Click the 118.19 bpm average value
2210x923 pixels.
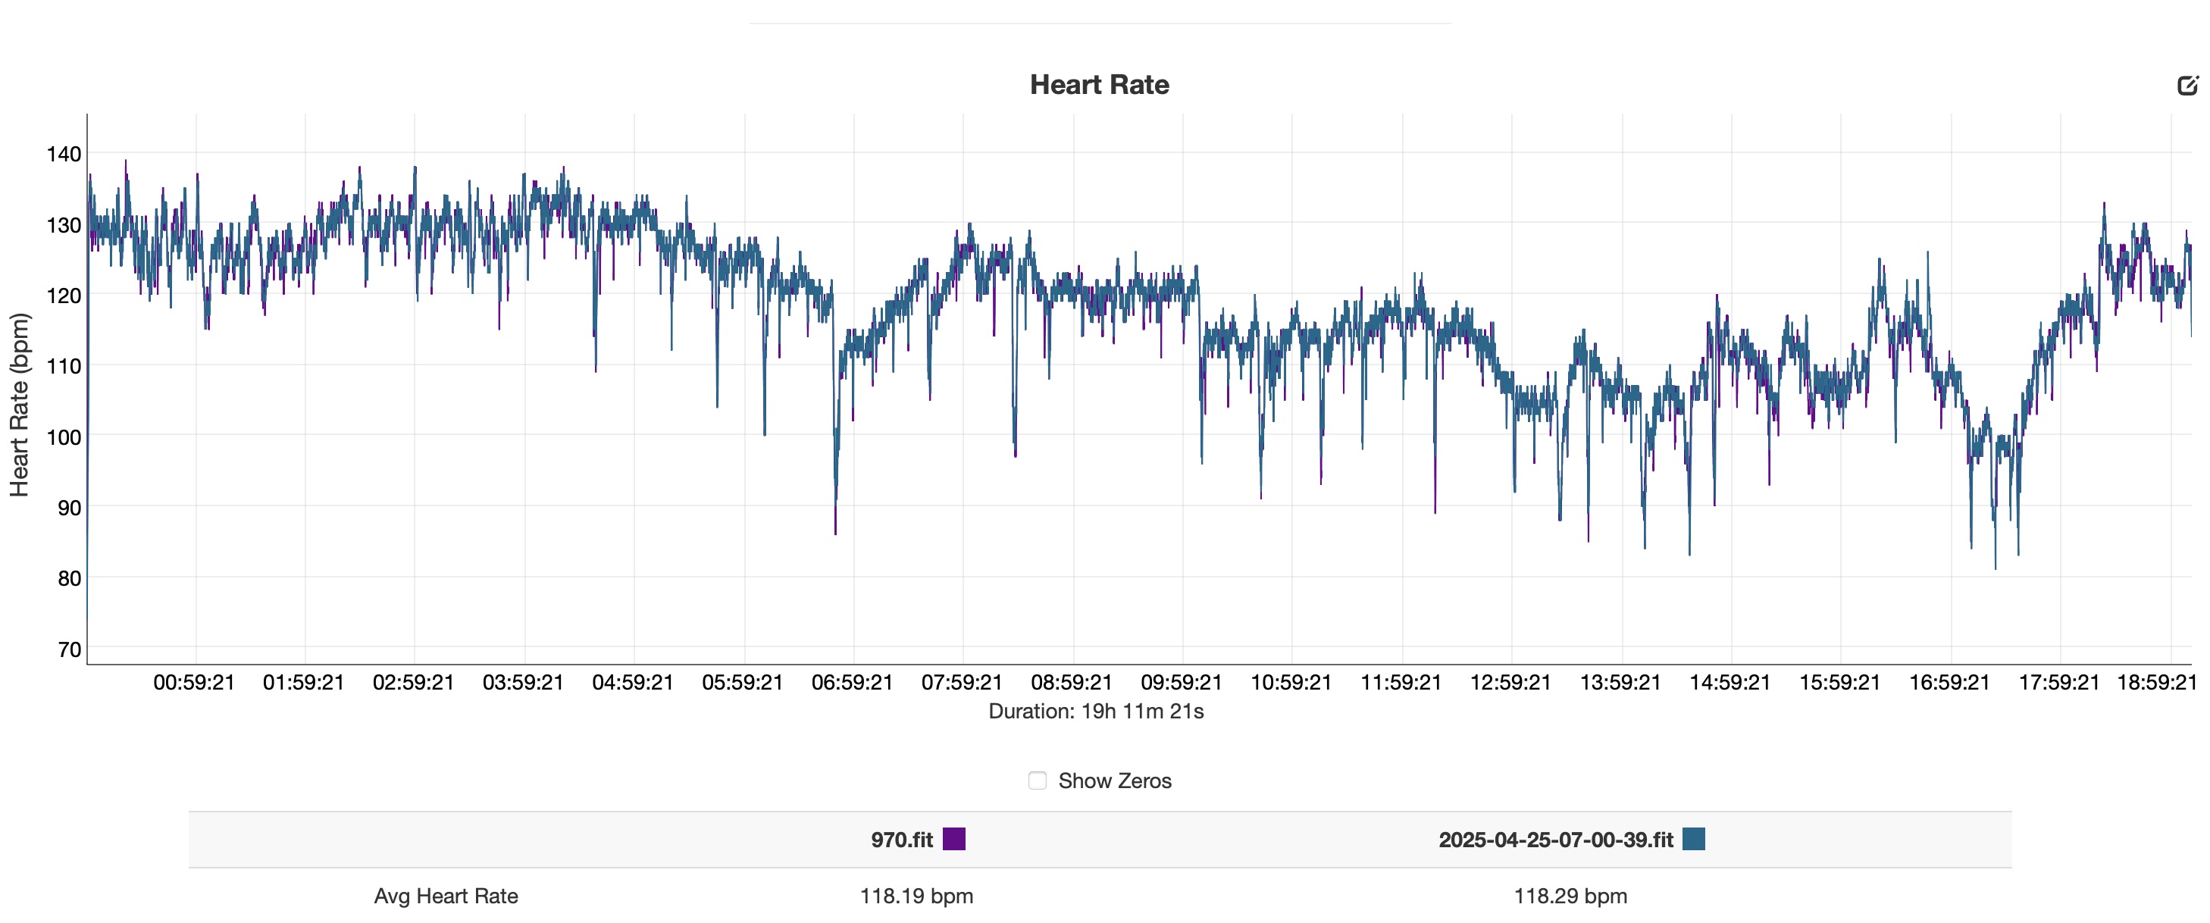(x=916, y=896)
